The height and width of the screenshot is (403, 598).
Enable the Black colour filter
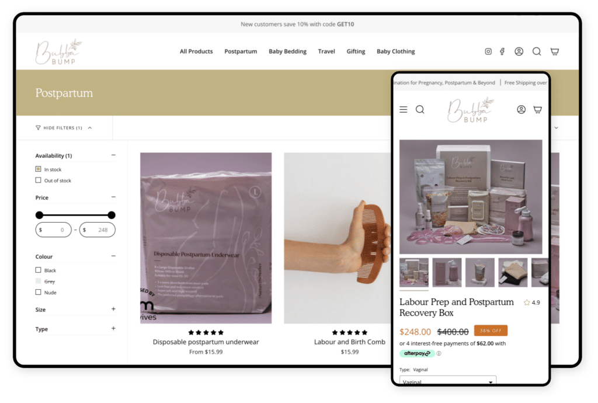click(x=39, y=270)
